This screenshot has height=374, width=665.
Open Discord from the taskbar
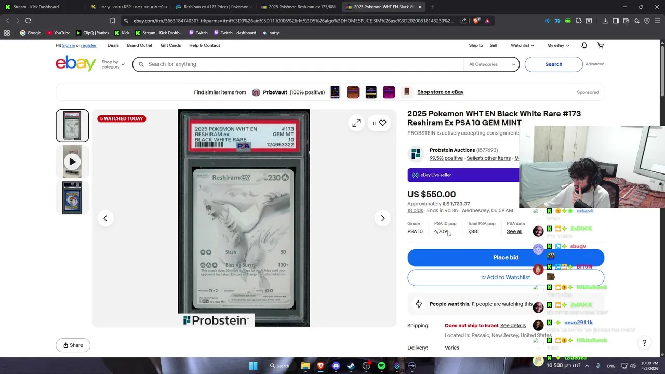(x=336, y=366)
